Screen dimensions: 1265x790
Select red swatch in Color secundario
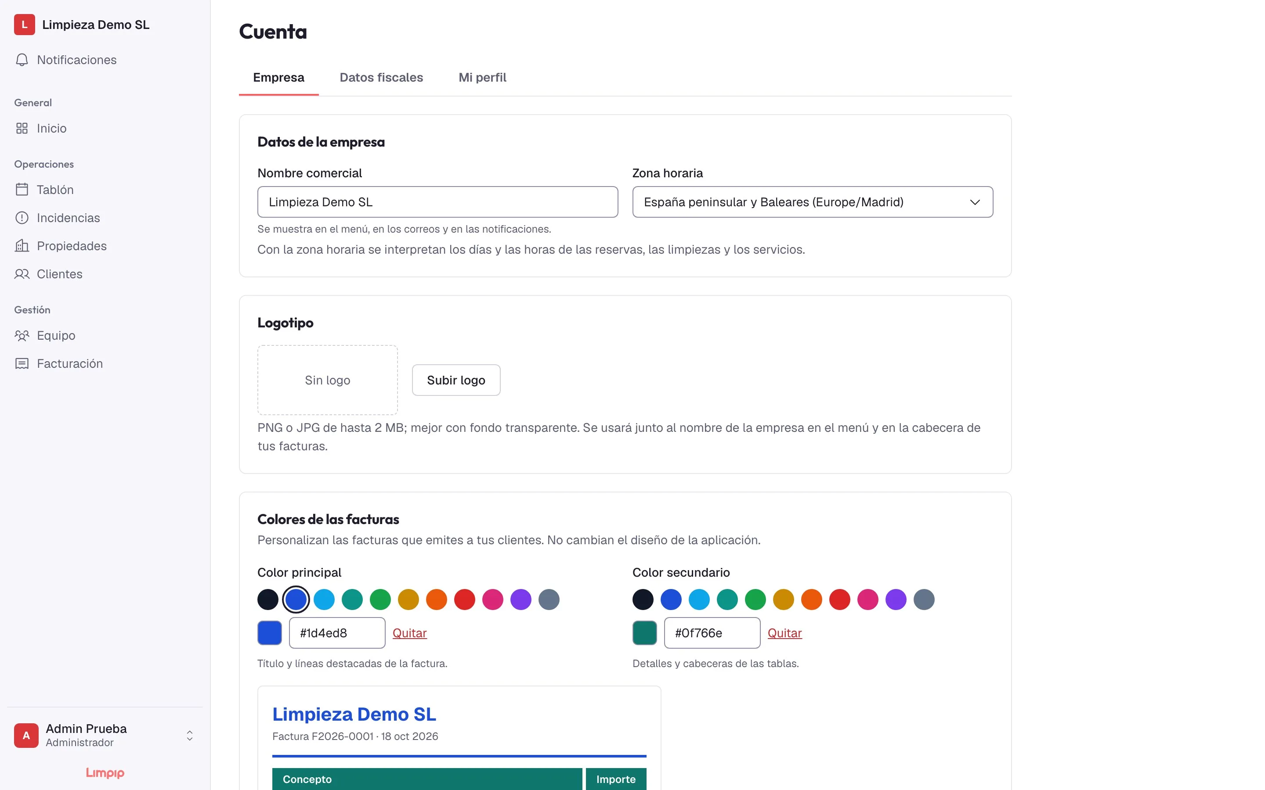840,599
